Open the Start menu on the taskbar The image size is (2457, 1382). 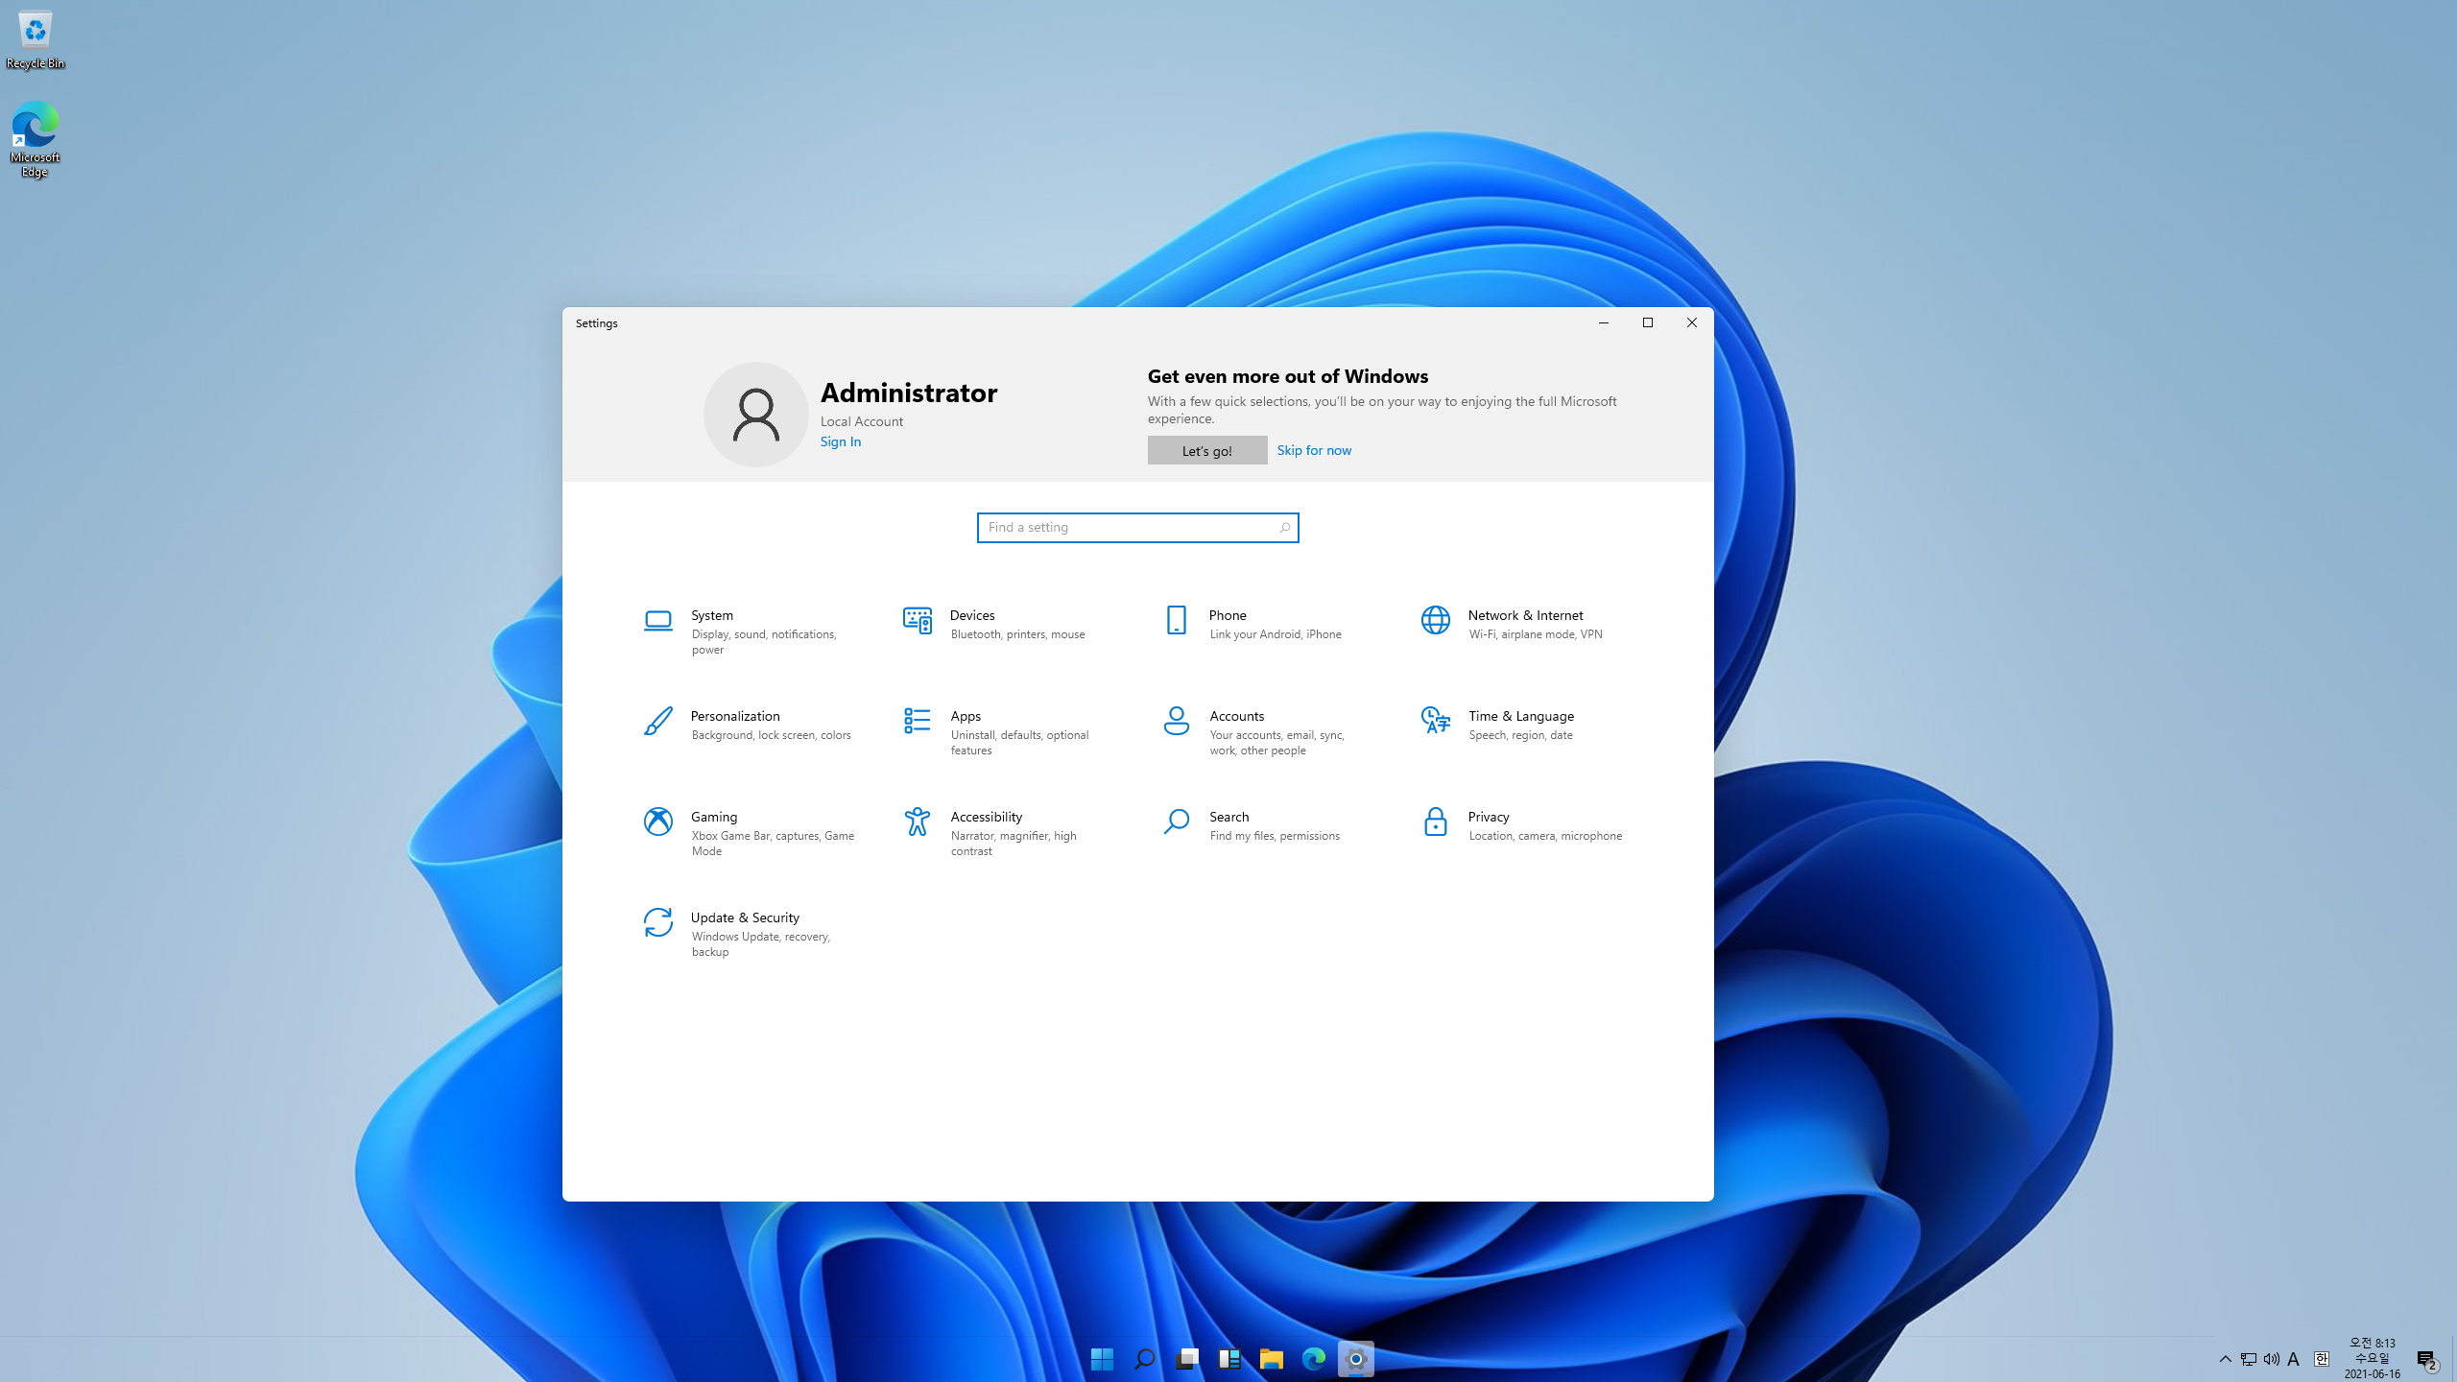coord(1102,1359)
